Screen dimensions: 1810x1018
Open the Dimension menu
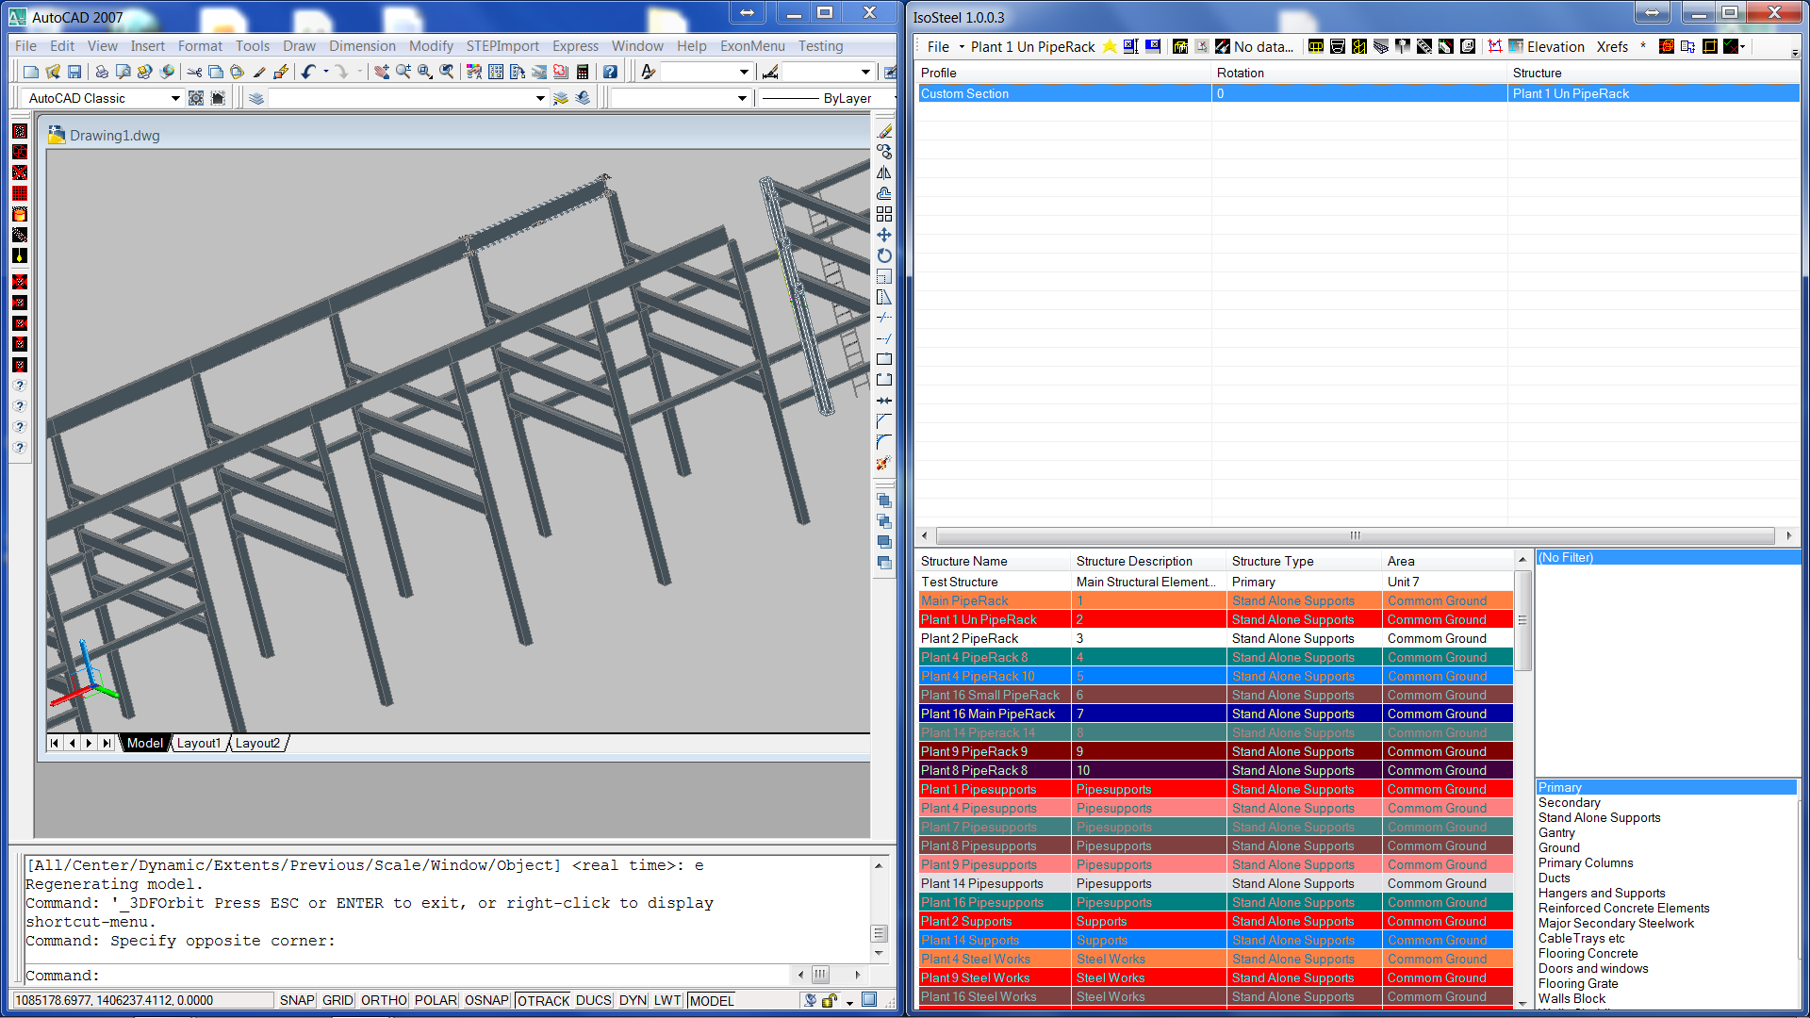[362, 46]
